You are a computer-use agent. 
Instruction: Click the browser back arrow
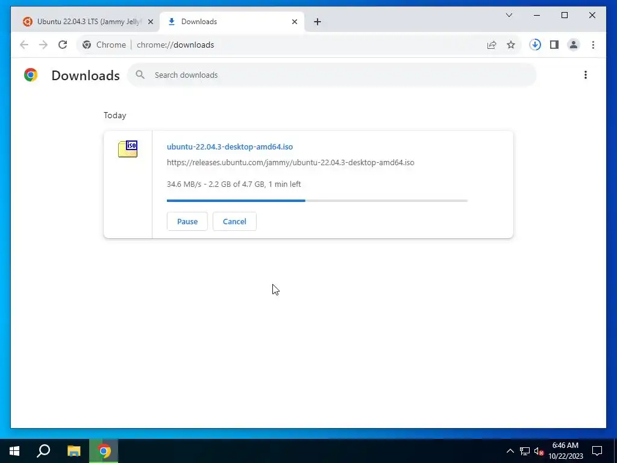click(x=24, y=45)
